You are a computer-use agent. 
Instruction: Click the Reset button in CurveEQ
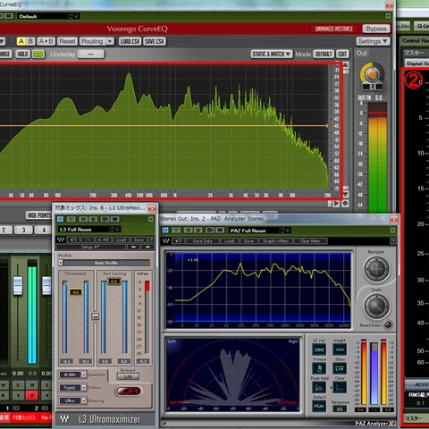(67, 41)
